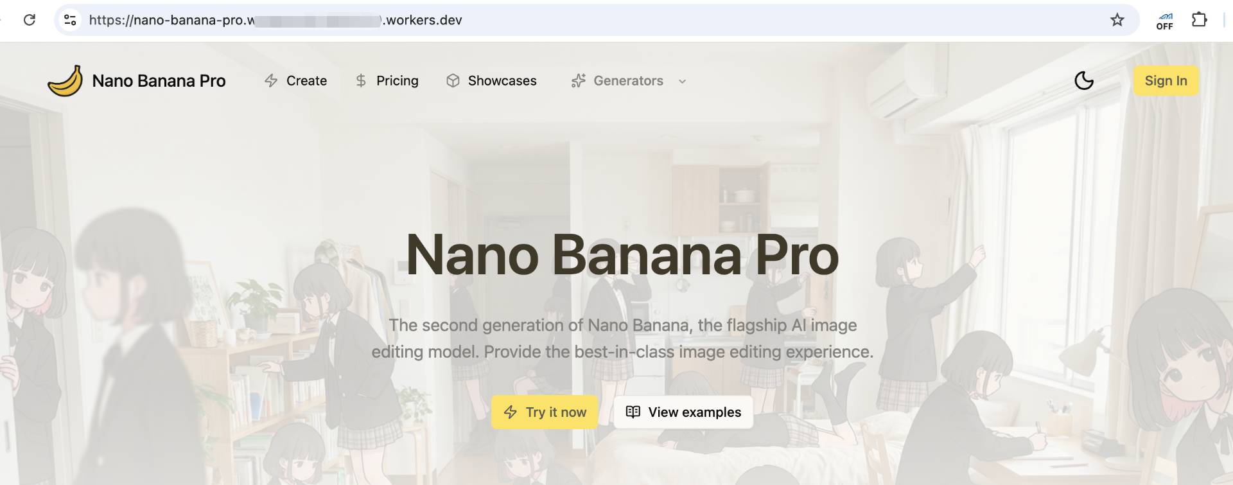Open the browser extensions puzzle icon
Image resolution: width=1233 pixels, height=485 pixels.
tap(1198, 20)
